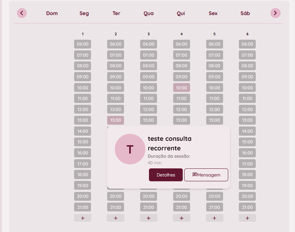Pick the 21:00 slot on Friday
Viewport: 295px width, 232px height.
point(214,207)
